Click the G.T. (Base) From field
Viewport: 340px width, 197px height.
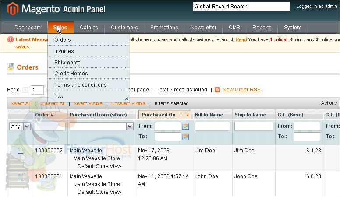(307, 127)
